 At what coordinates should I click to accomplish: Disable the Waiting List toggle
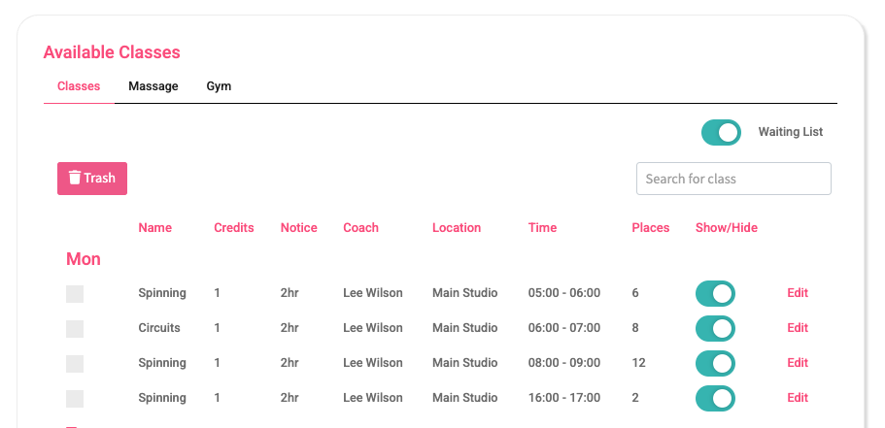721,132
